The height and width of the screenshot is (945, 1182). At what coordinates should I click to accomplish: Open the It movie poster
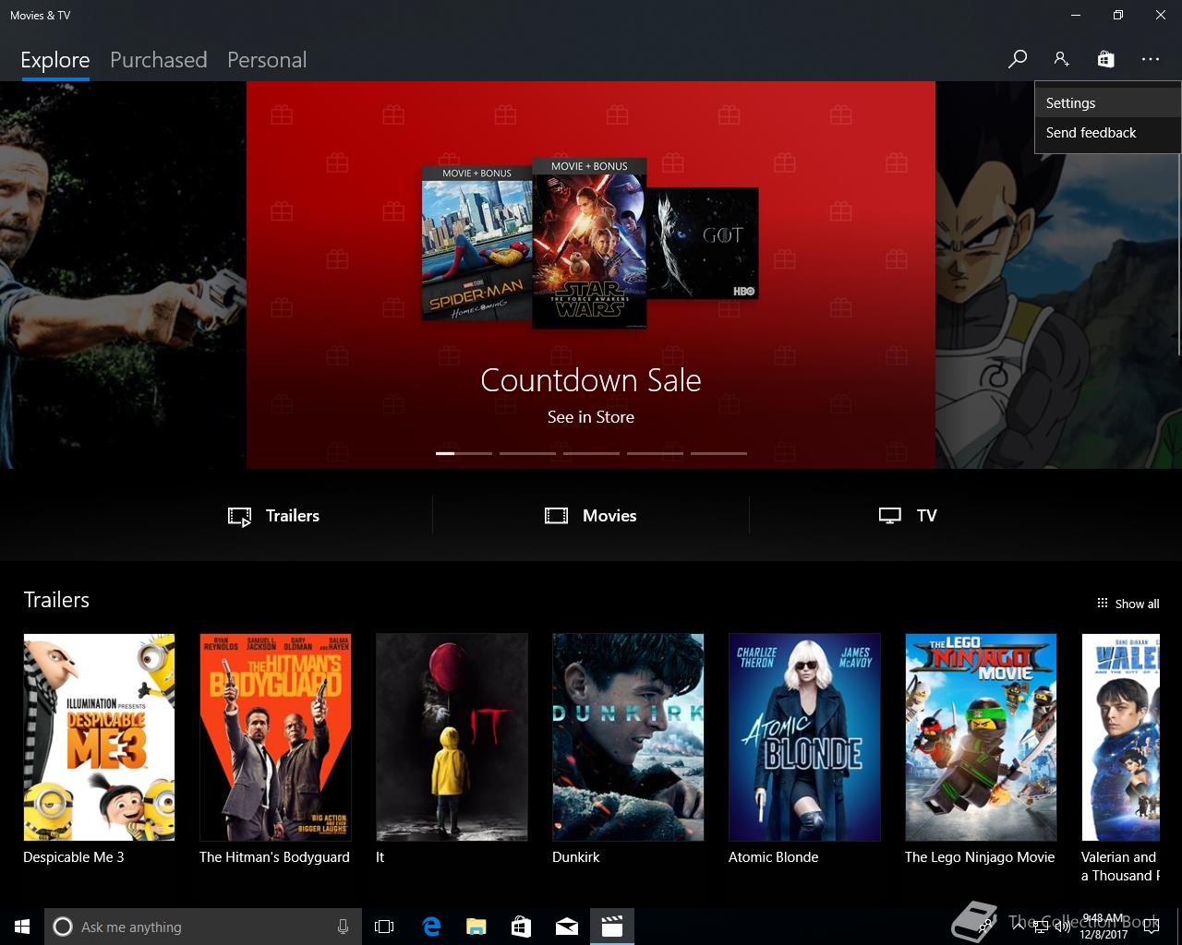coord(452,736)
